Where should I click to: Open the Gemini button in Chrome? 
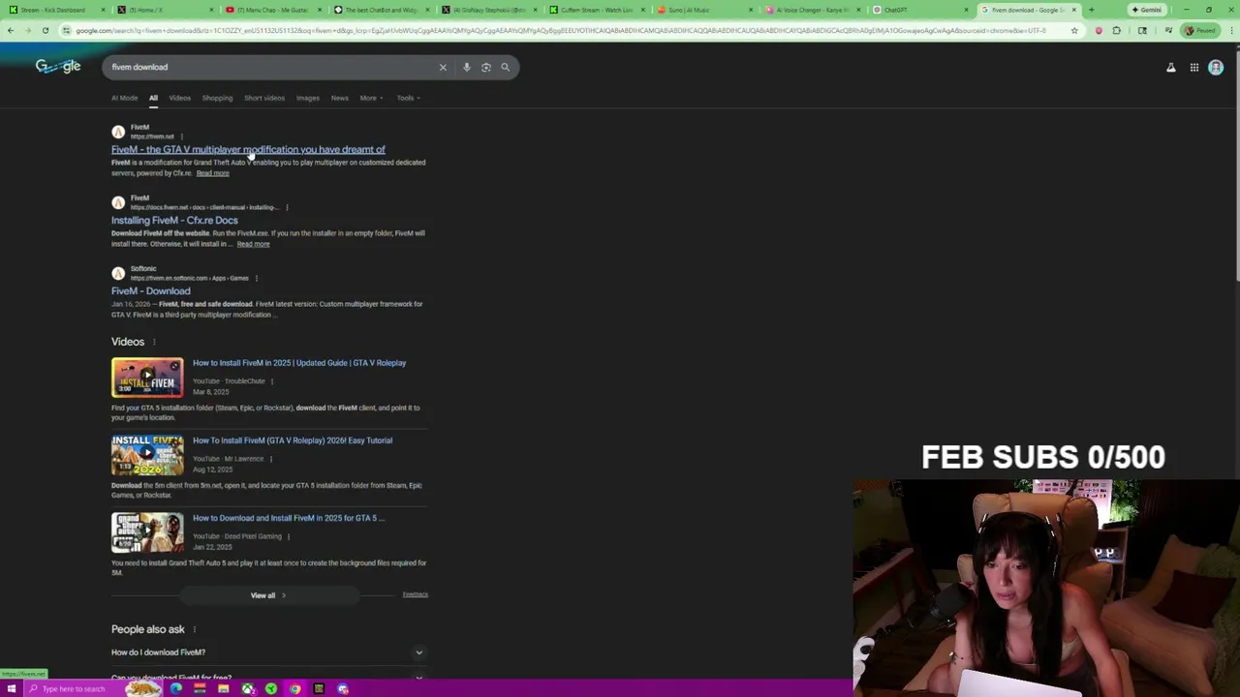(1147, 10)
